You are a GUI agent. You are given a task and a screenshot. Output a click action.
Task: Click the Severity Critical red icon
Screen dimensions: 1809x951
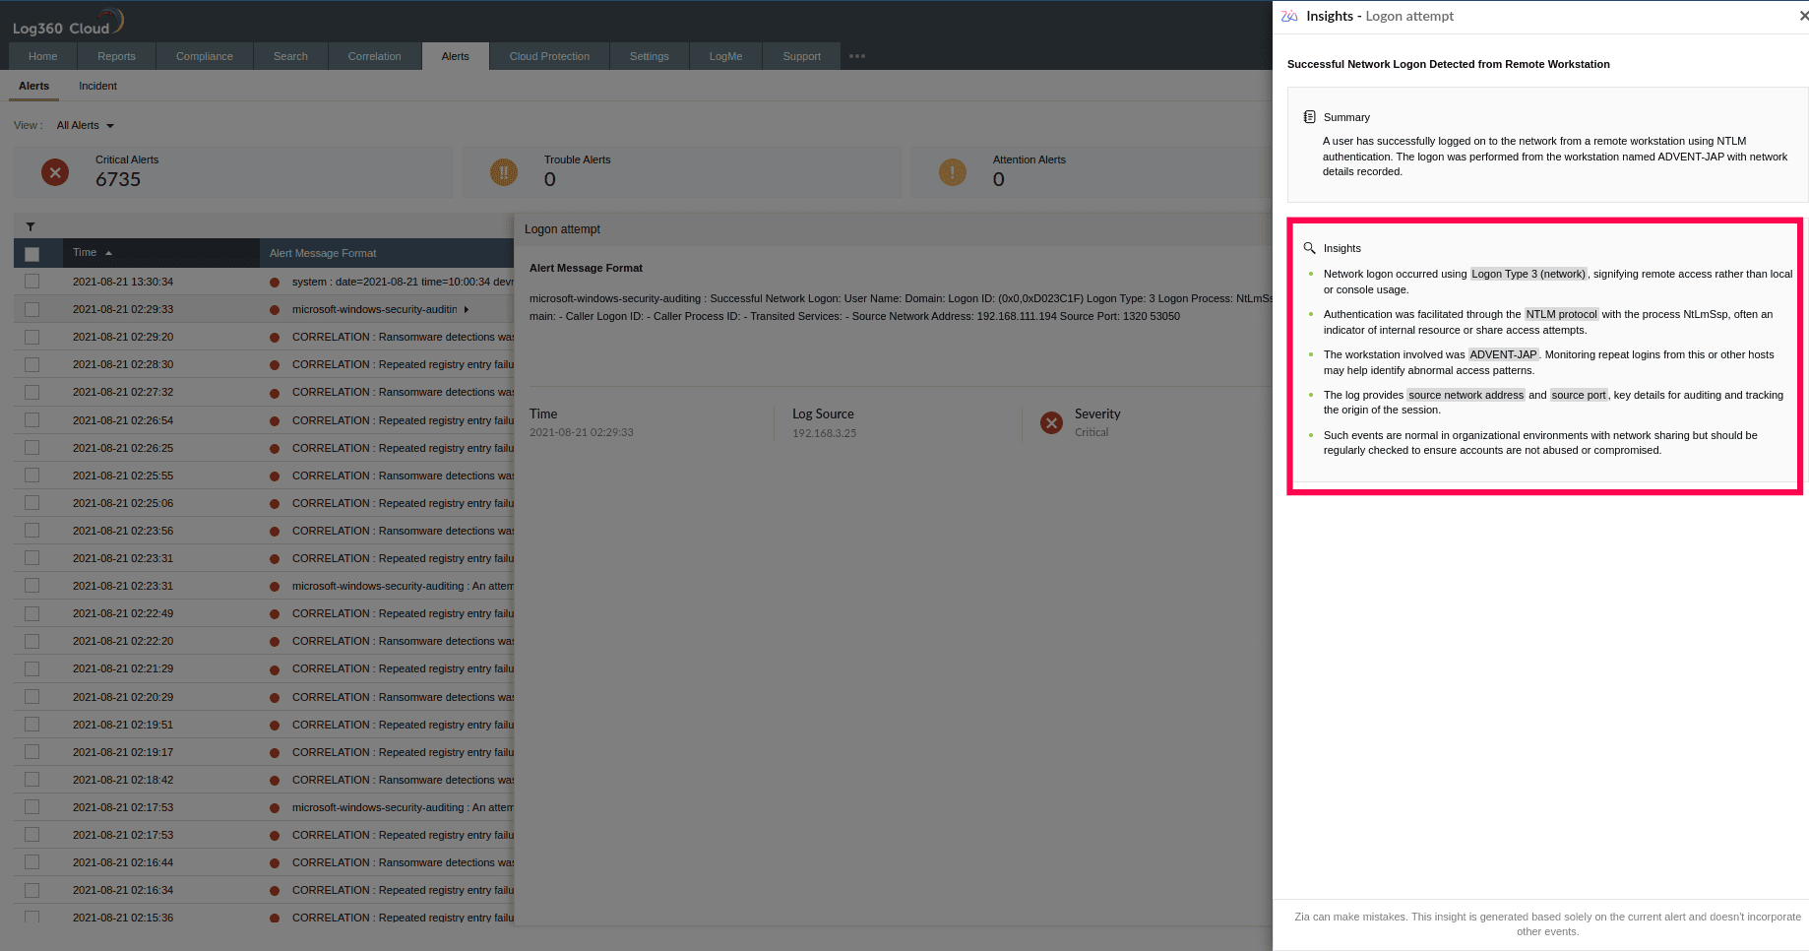click(1052, 423)
